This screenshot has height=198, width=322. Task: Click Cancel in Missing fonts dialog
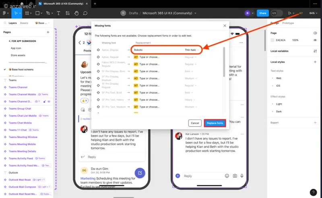tap(195, 123)
